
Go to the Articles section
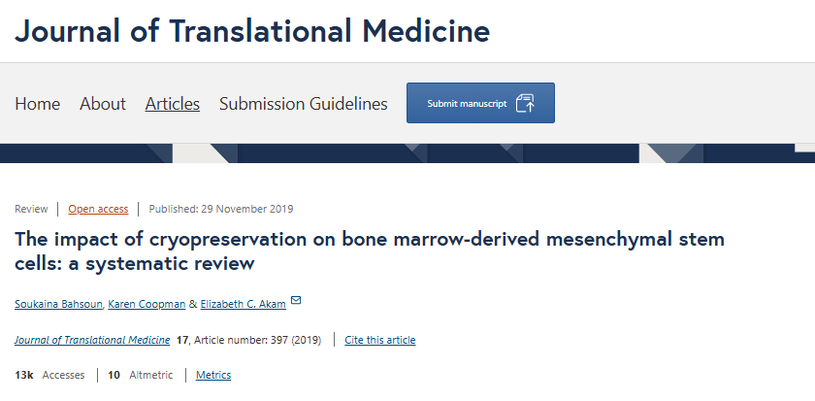tap(173, 104)
